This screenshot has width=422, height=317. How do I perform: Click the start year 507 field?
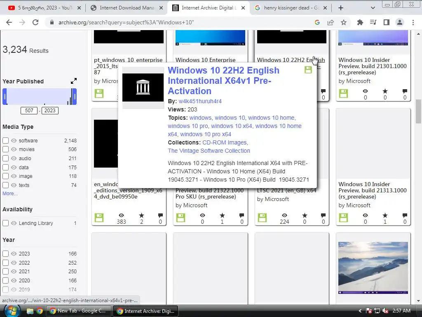[29, 111]
